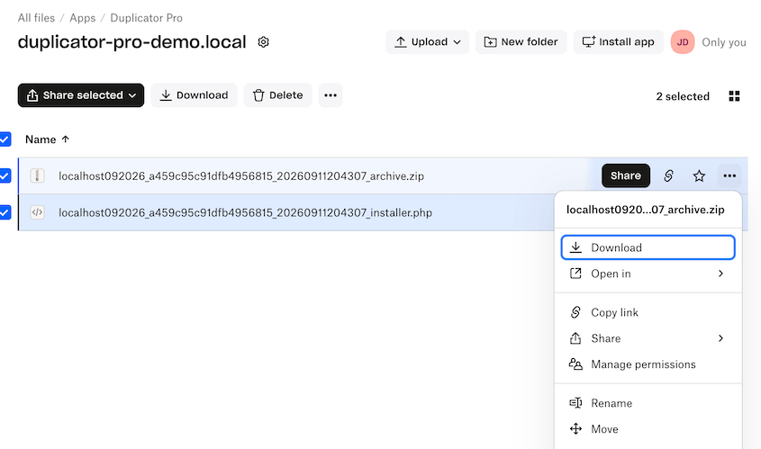Open Duplicator Pro breadcrumb link
The width and height of the screenshot is (761, 449).
pyautogui.click(x=146, y=18)
